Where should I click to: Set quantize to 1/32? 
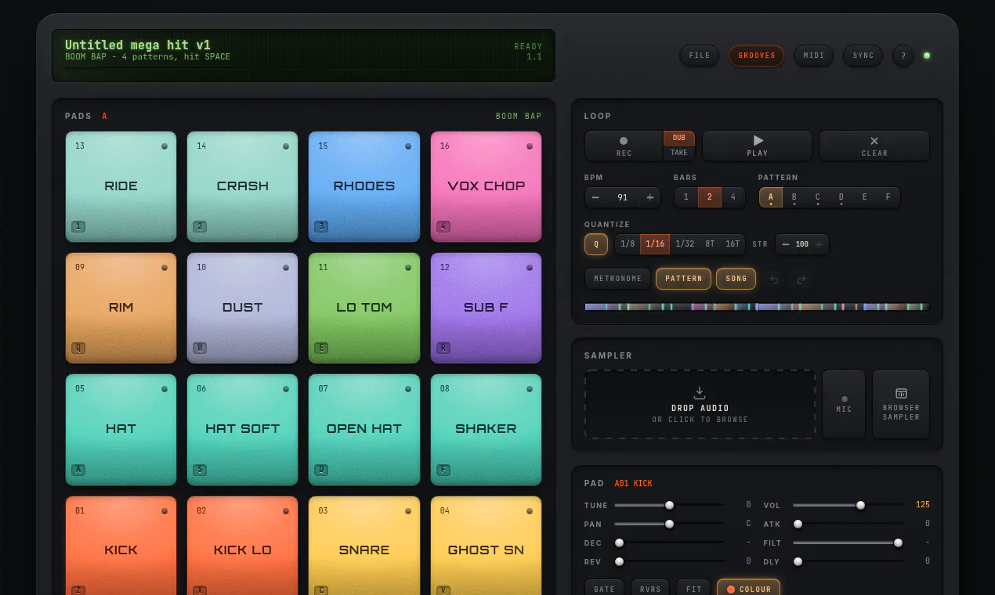(685, 244)
